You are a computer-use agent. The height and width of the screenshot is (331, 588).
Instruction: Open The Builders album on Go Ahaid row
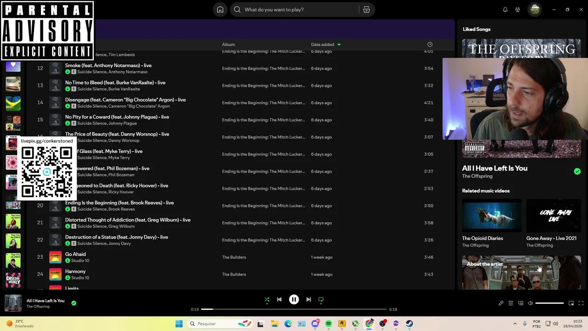[234, 257]
